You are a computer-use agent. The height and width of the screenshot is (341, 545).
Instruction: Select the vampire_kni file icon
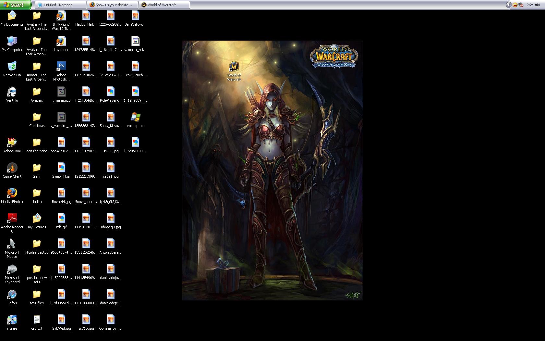pos(135,44)
